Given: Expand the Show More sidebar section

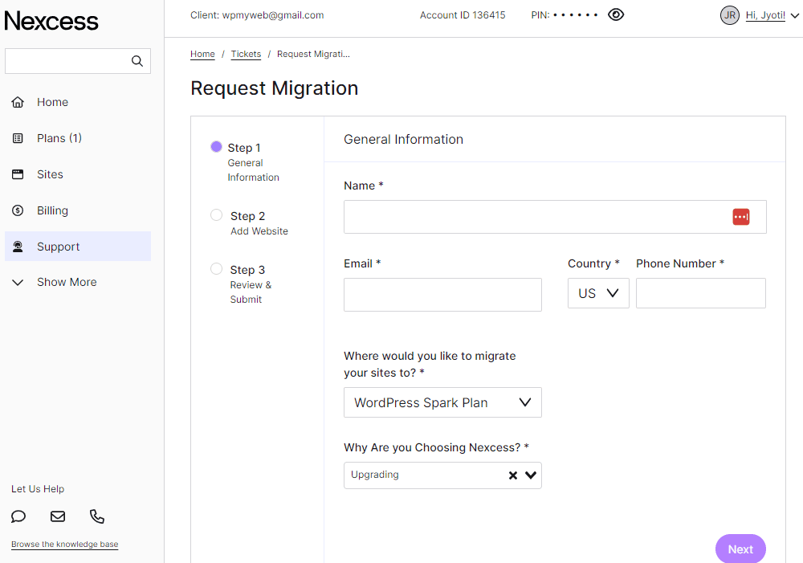Looking at the screenshot, I should tap(18, 282).
